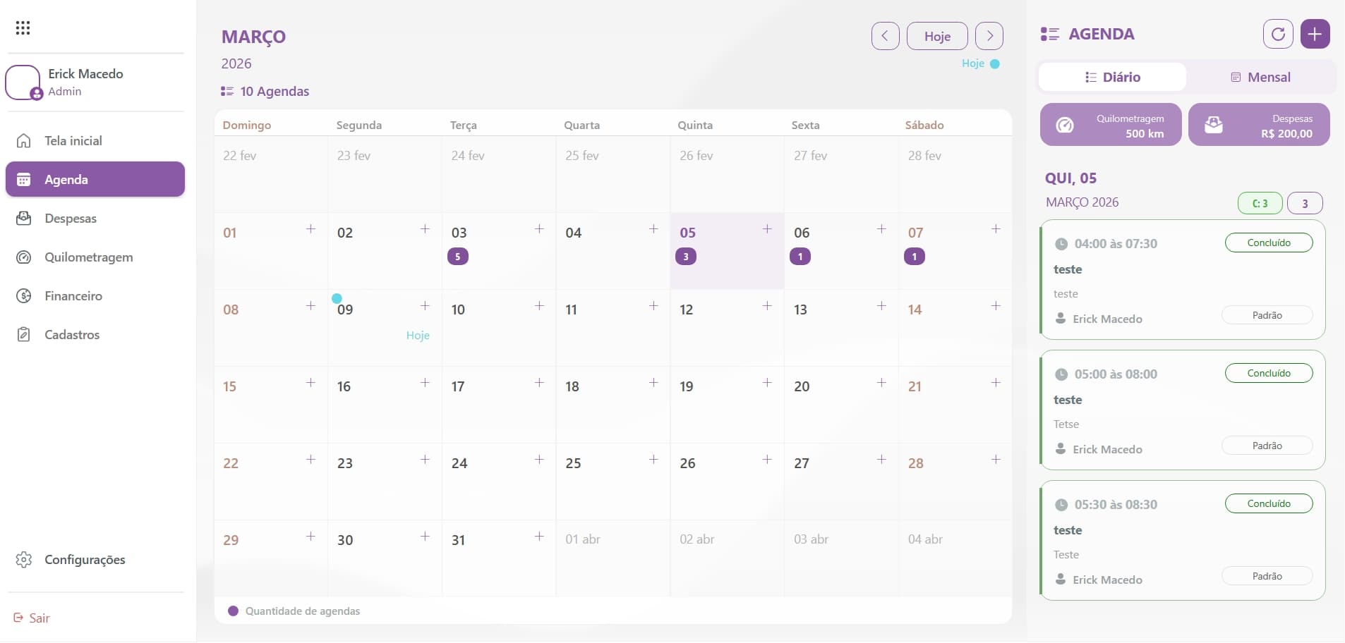Click the Despesas R$ 200,00 summary card
This screenshot has height=643, width=1345.
pos(1260,125)
